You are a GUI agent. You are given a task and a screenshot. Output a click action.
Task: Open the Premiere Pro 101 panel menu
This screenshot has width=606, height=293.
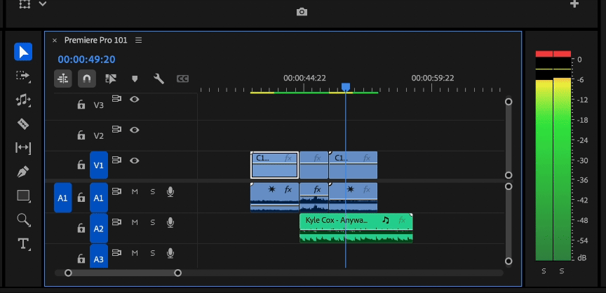pos(138,40)
